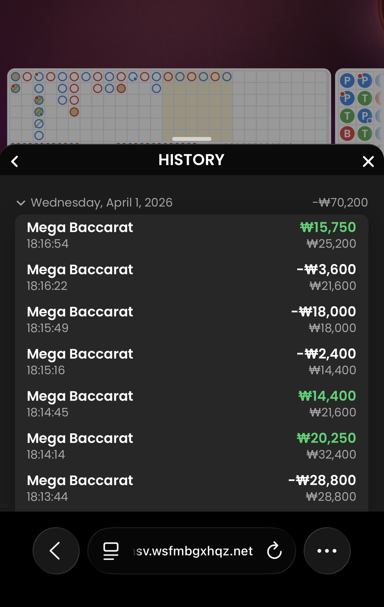384x607 pixels.
Task: Open the browser three-dots menu
Action: [x=327, y=551]
